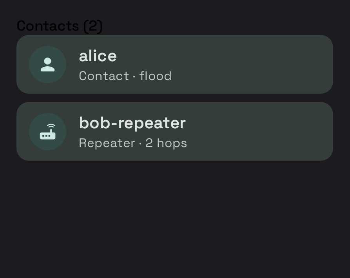The height and width of the screenshot is (278, 350).
Task: Tap the wireless repeater symbol
Action: [x=47, y=131]
